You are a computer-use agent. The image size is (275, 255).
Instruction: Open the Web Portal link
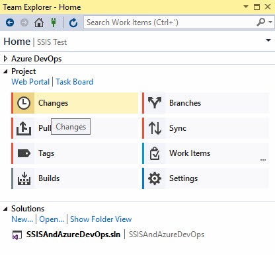pyautogui.click(x=30, y=82)
